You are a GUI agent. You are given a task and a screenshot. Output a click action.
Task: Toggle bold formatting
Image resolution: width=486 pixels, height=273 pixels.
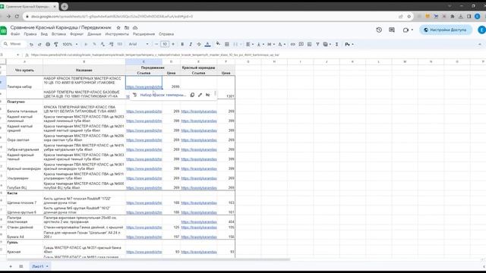pyautogui.click(x=182, y=44)
